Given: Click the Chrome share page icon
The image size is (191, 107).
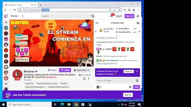Looking at the screenshot, I should (115, 10).
